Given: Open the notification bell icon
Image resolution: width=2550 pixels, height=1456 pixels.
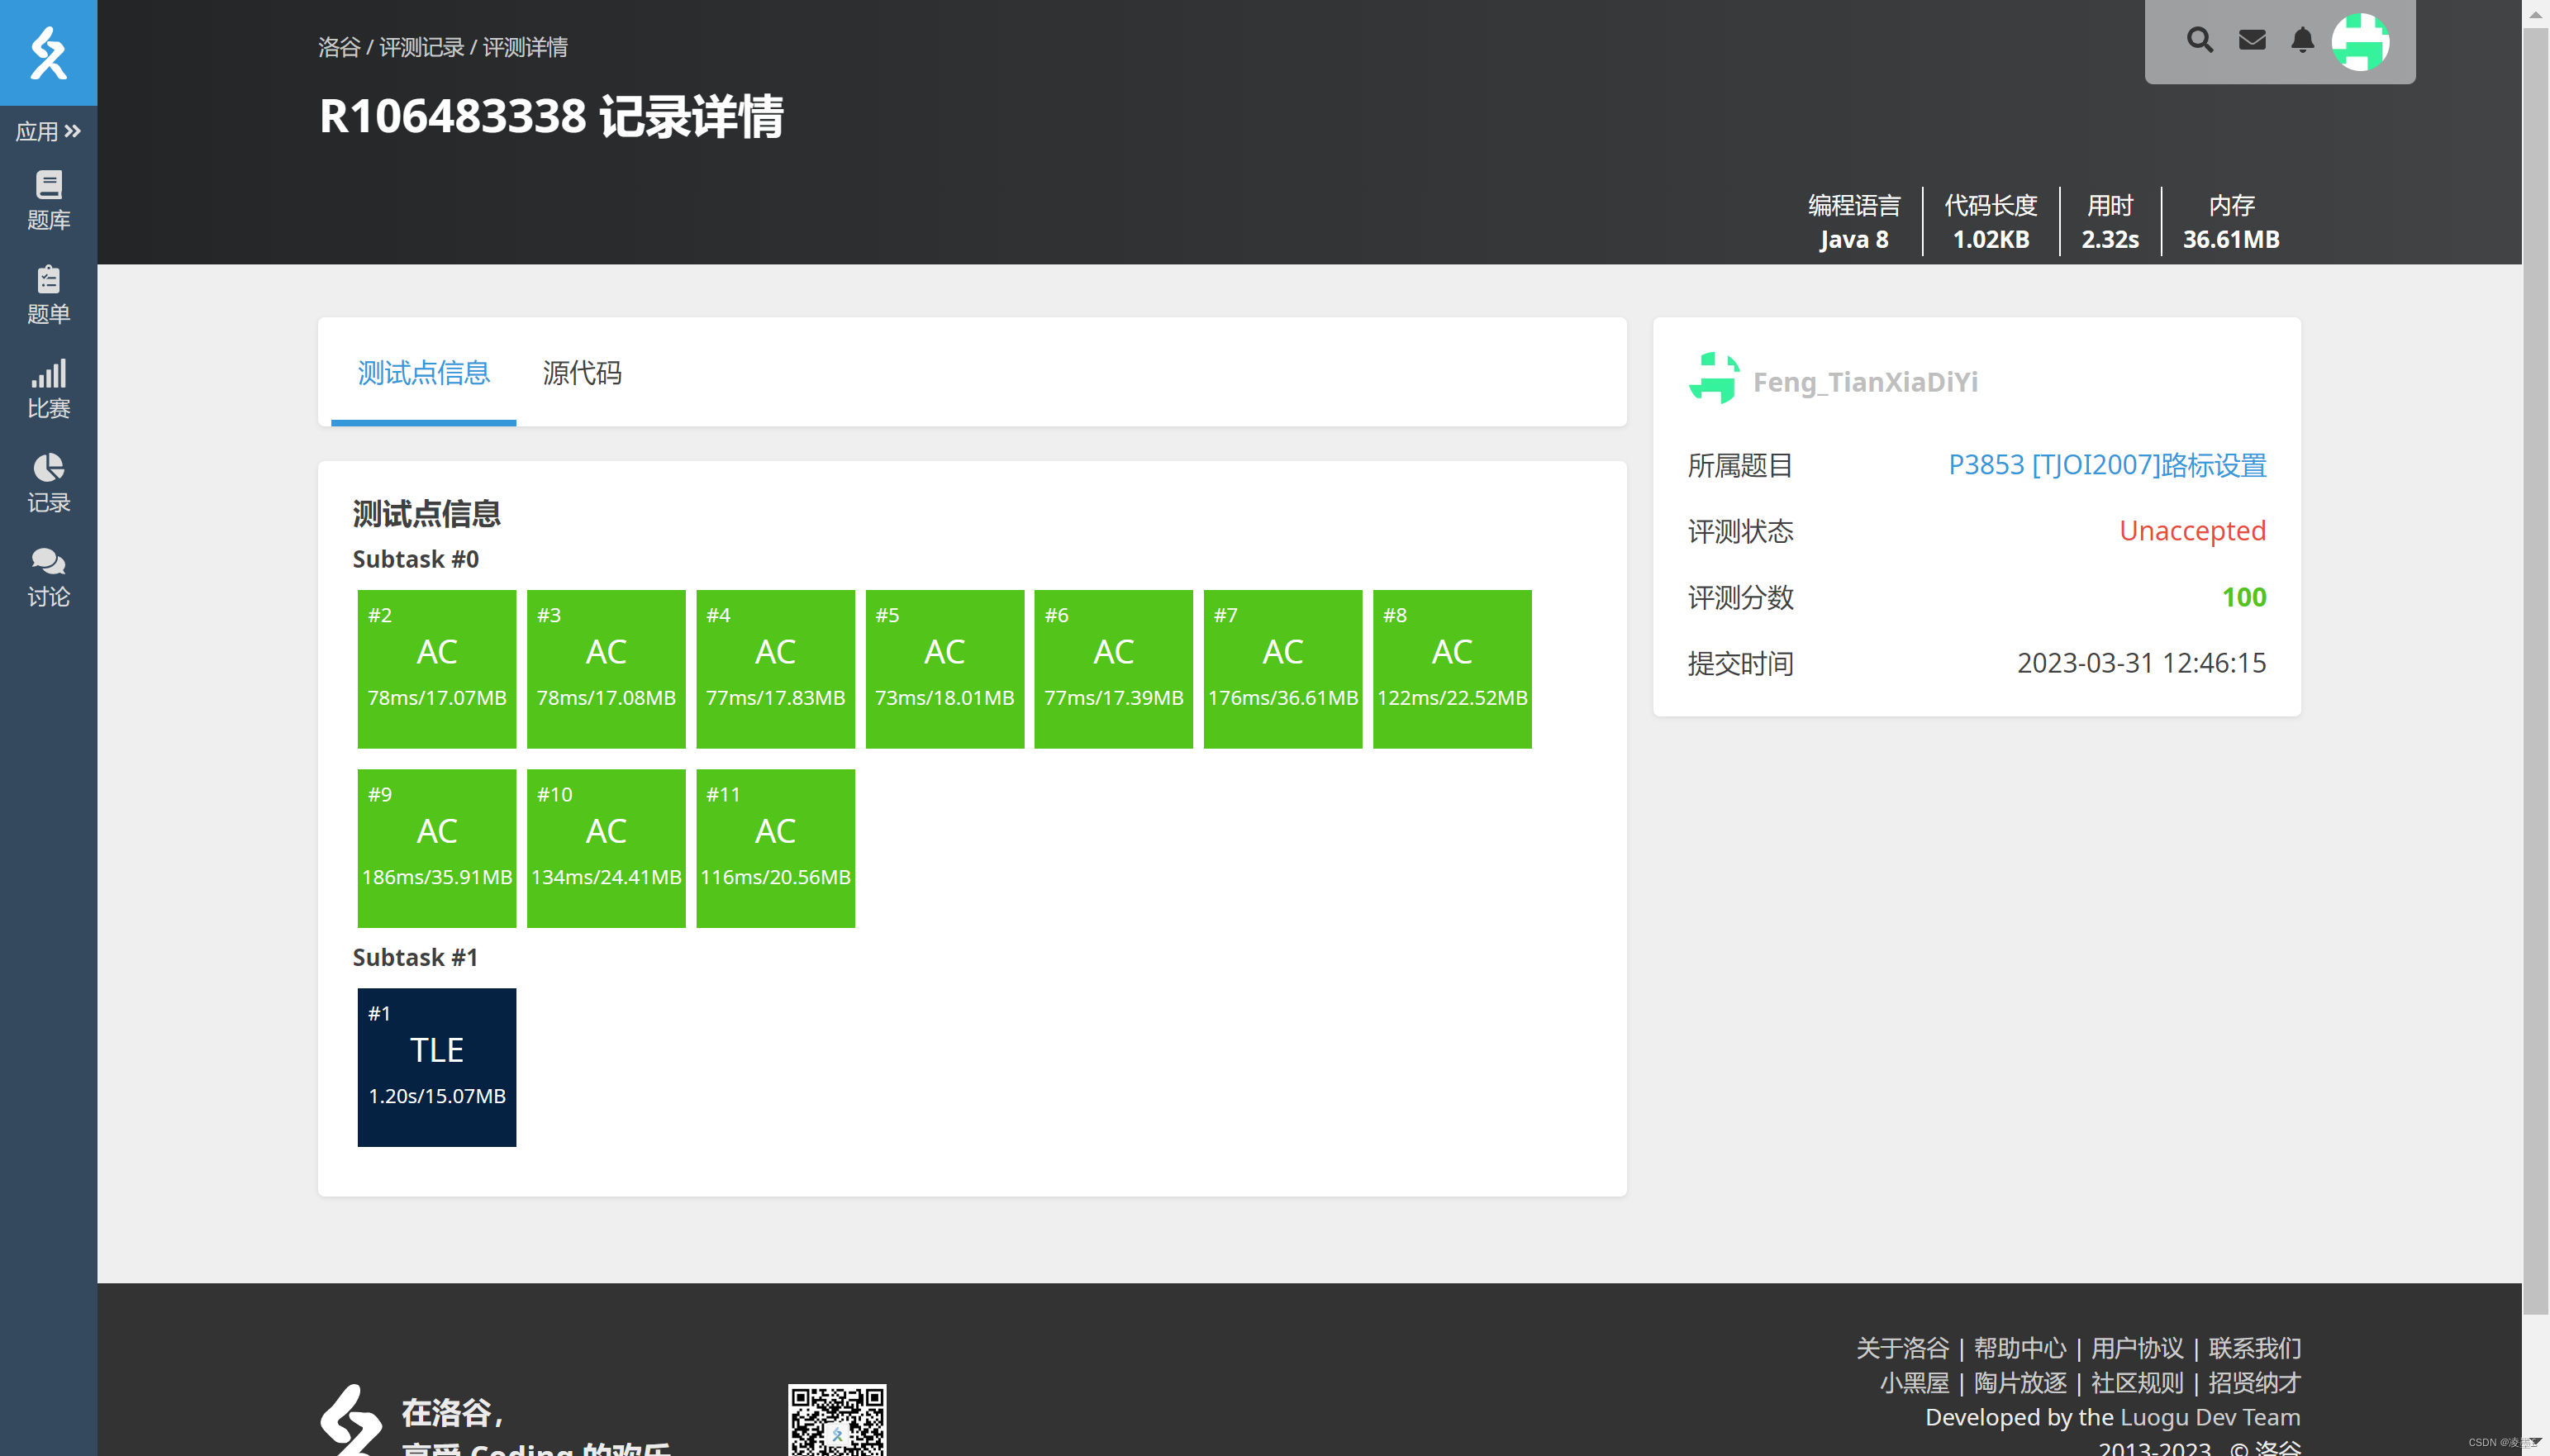Looking at the screenshot, I should coord(2302,40).
